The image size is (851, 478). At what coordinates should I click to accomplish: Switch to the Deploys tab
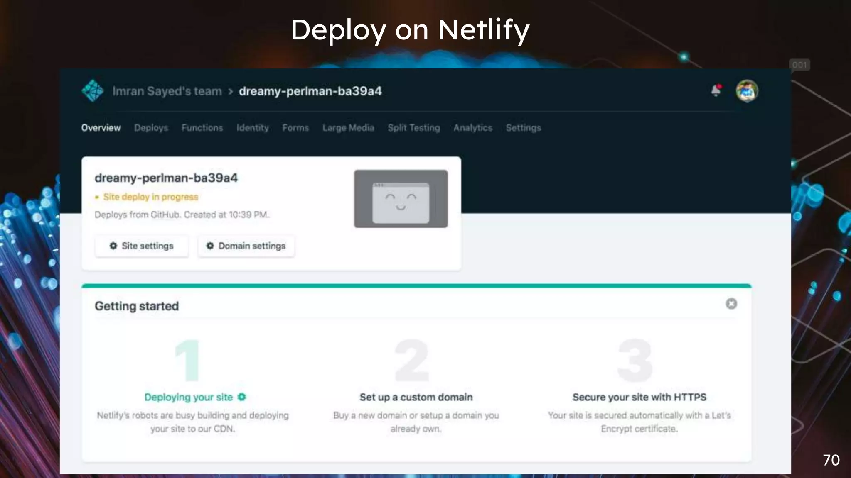[x=151, y=128]
